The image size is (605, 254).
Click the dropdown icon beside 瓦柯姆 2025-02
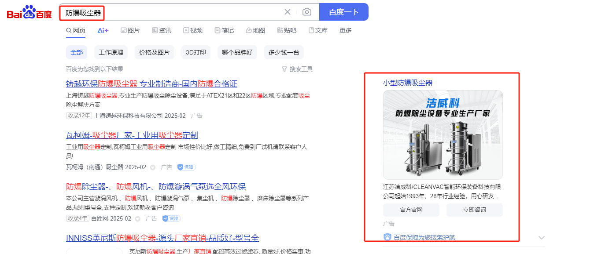(153, 167)
